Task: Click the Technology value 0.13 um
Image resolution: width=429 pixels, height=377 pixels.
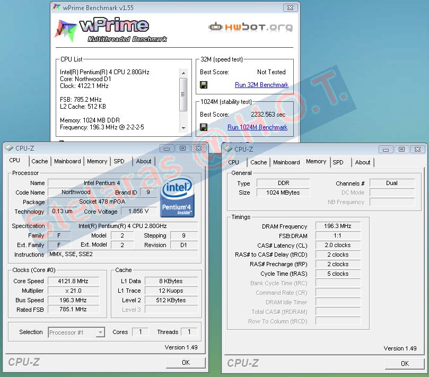Action: click(62, 211)
